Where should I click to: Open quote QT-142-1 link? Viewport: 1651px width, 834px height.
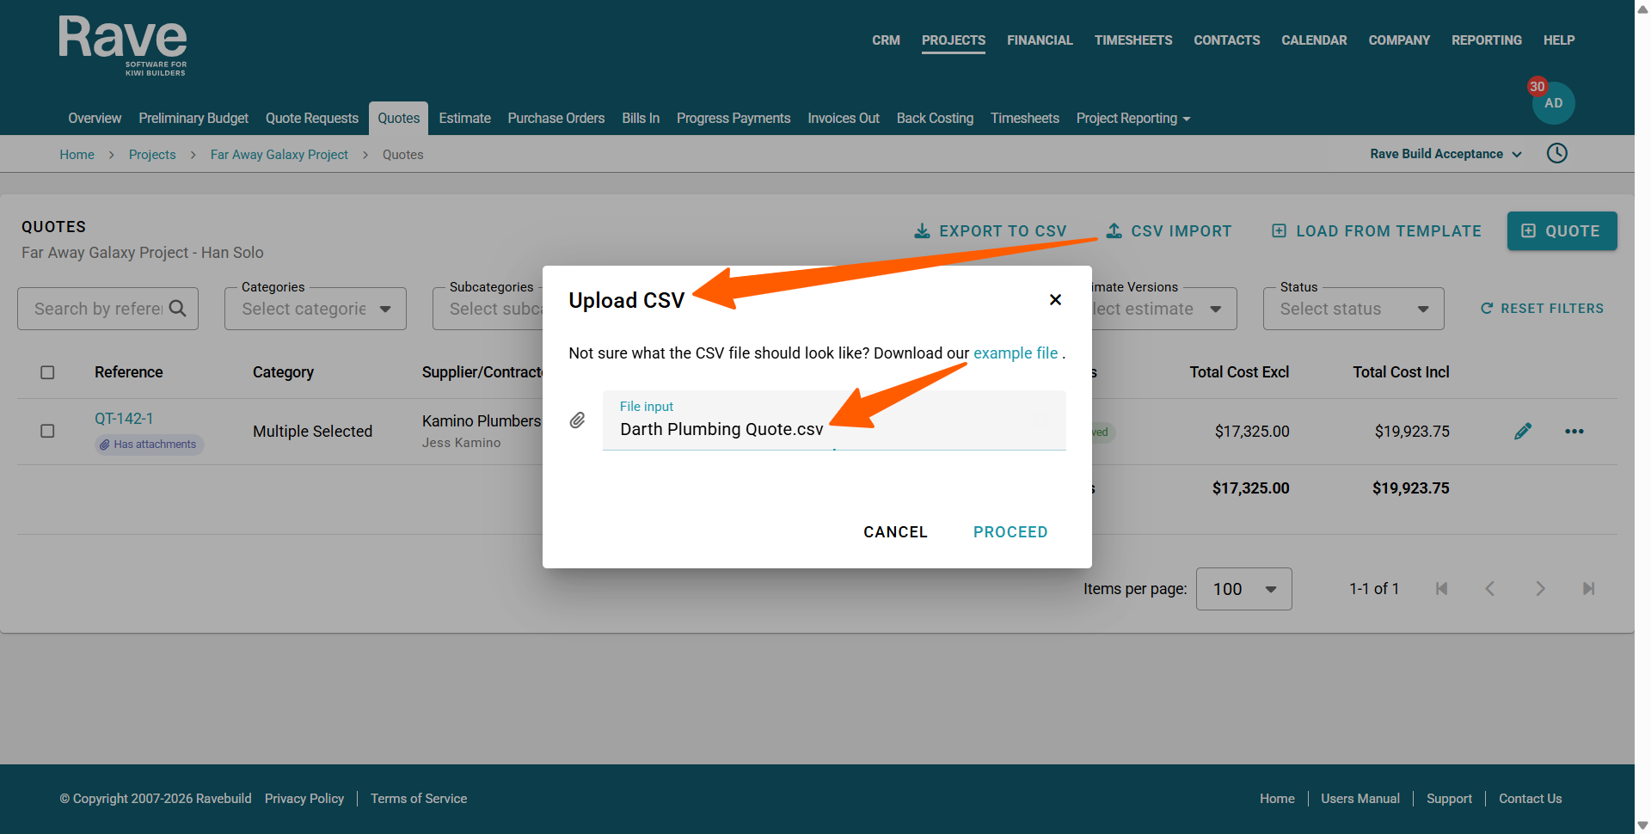(124, 419)
